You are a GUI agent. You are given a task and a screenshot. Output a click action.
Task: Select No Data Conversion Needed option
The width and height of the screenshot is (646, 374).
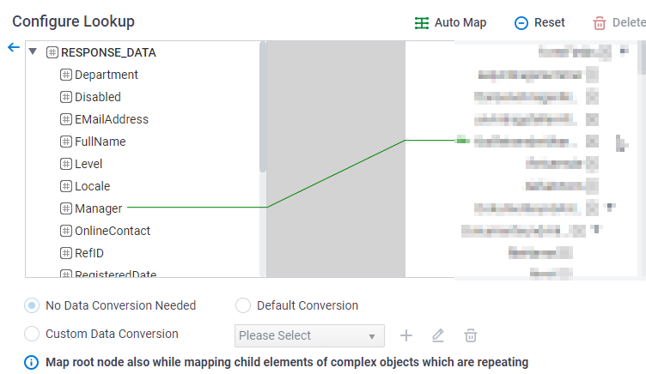click(32, 305)
